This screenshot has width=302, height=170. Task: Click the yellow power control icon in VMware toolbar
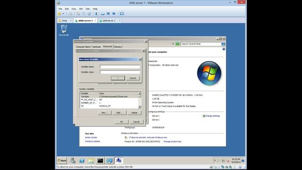point(60,14)
